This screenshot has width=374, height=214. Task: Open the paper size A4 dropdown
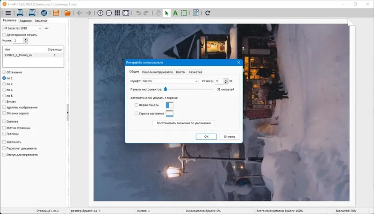pos(86,211)
